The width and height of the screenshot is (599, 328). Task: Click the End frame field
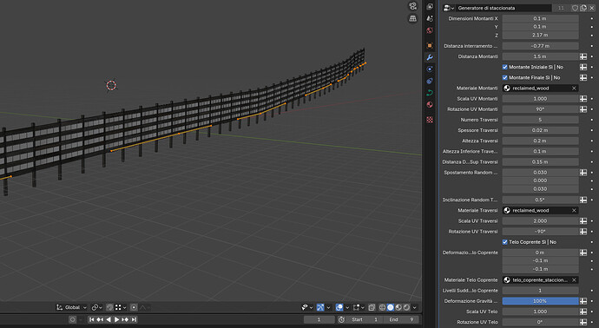(401, 319)
